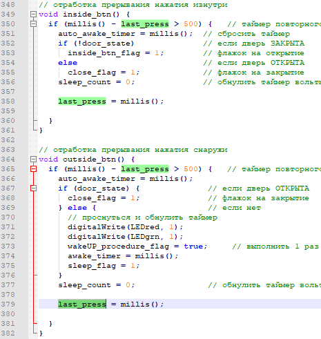The image size is (321, 339).
Task: Click door_state condition on line 367
Action: pos(101,188)
